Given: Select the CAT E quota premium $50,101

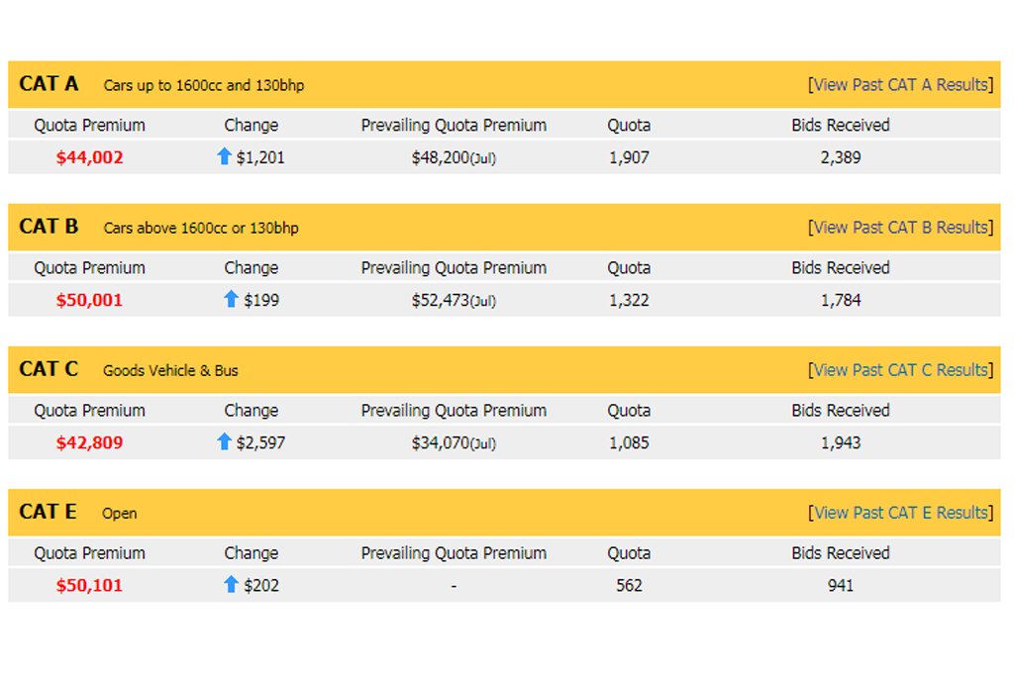Looking at the screenshot, I should coord(89,586).
